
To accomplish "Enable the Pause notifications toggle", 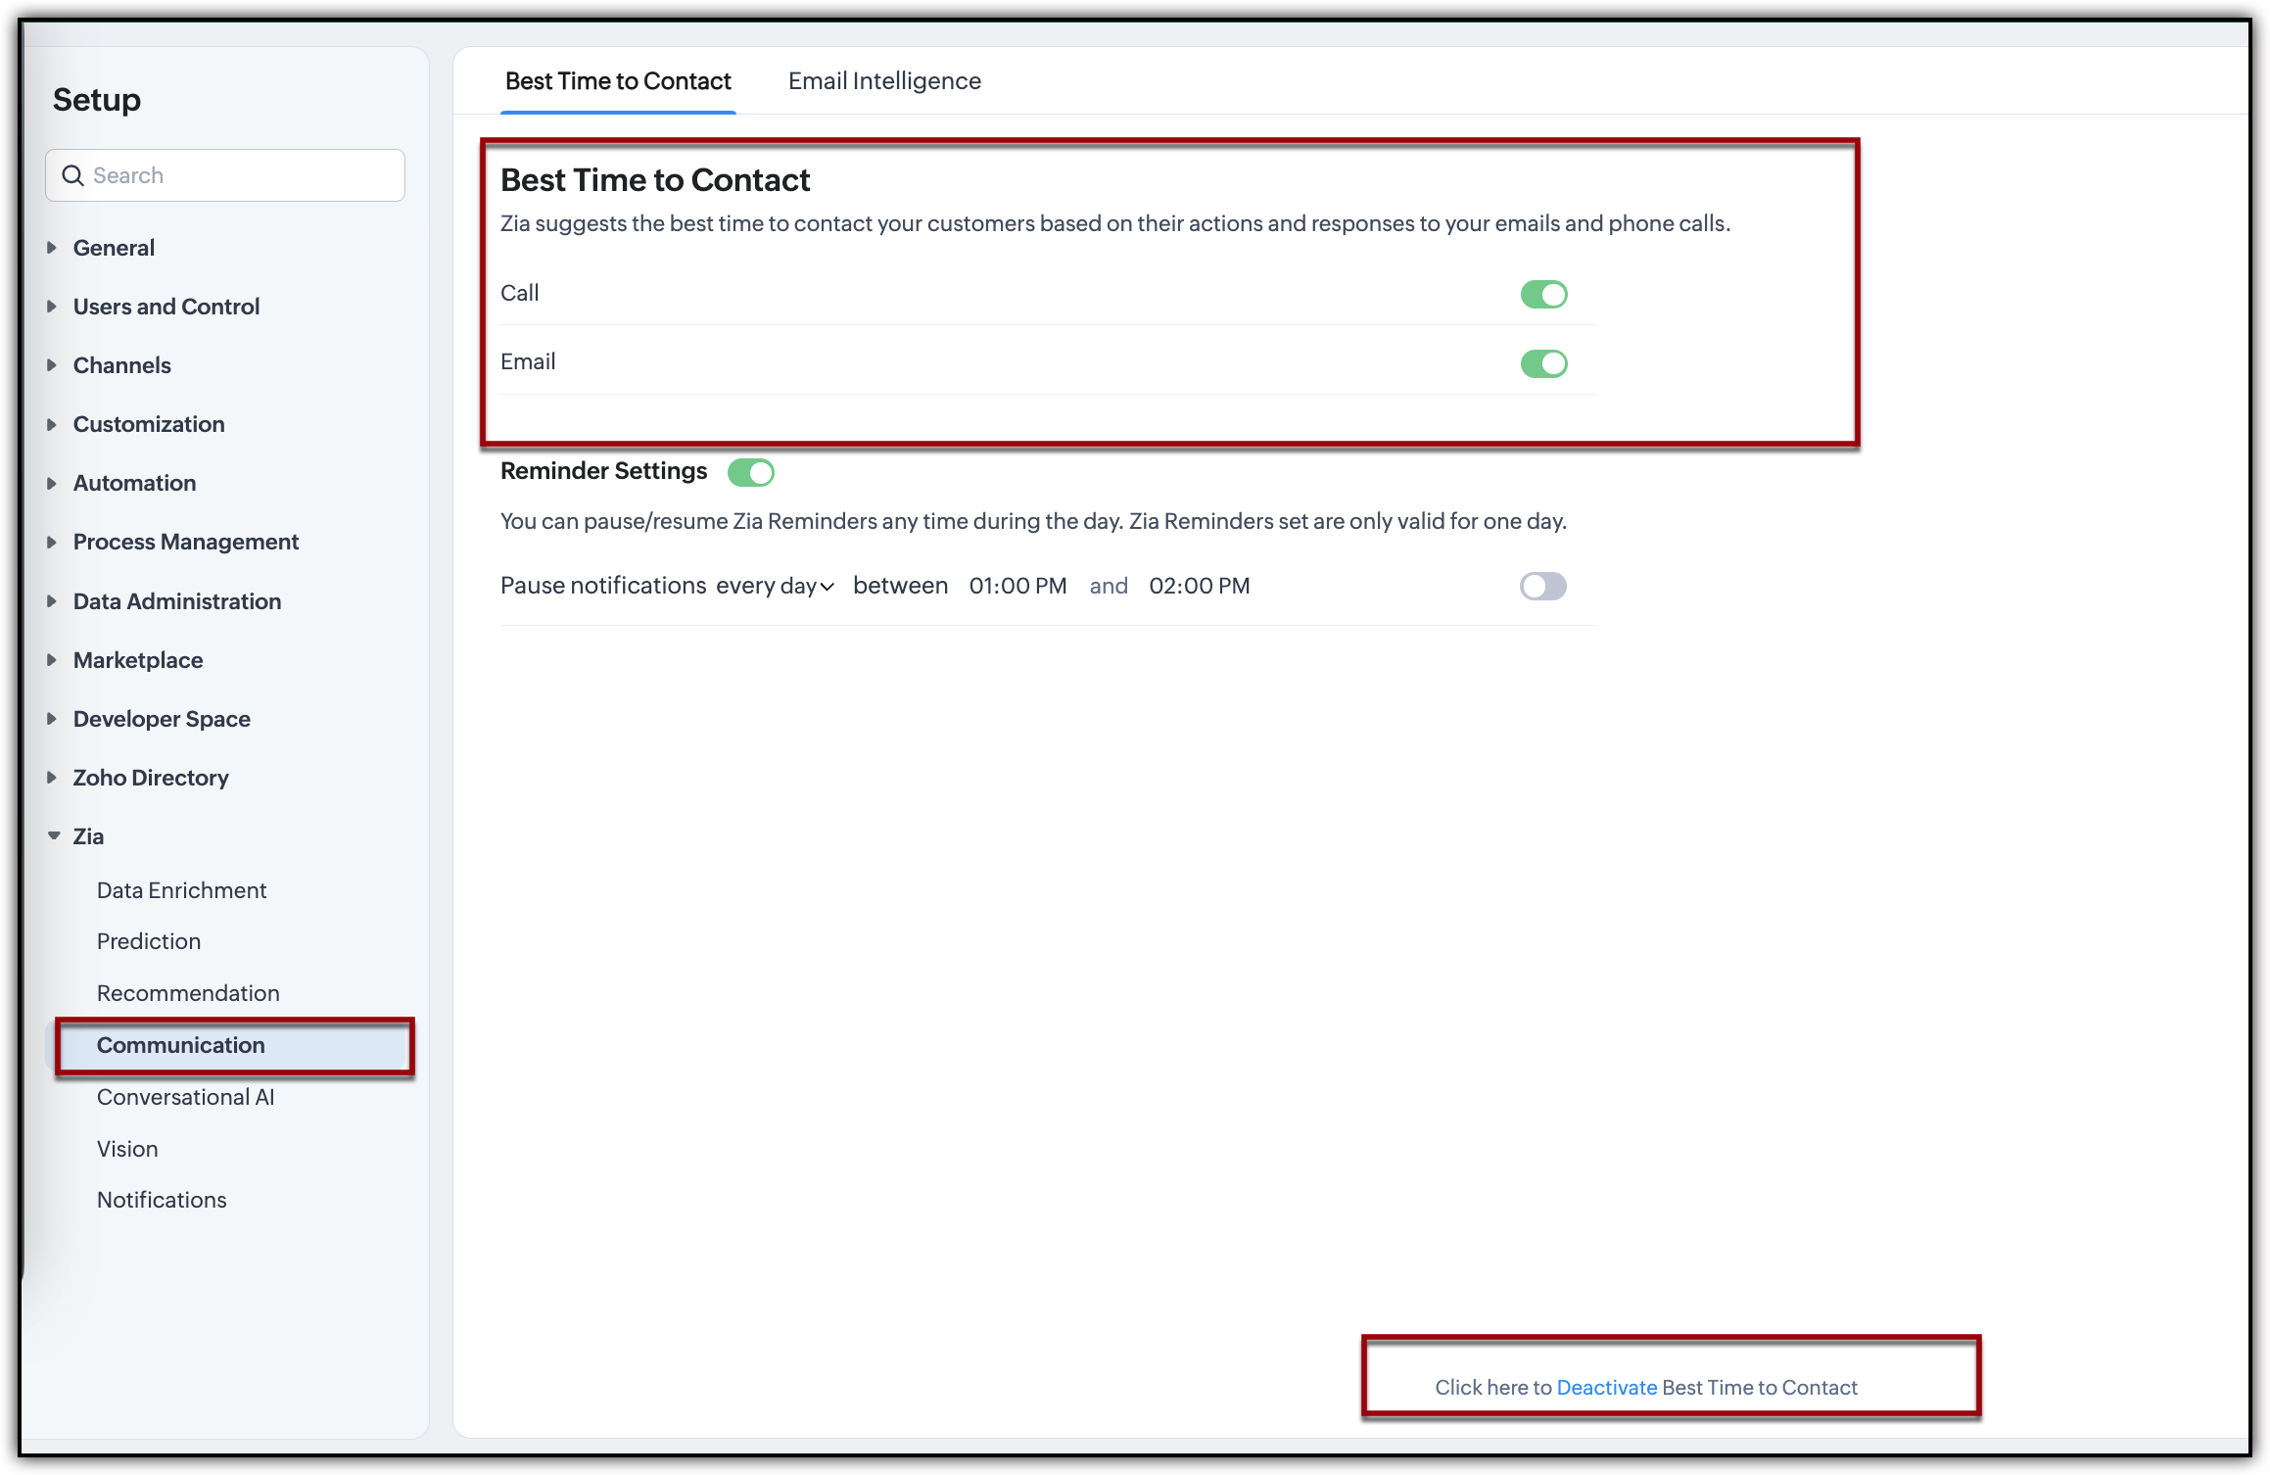I will tap(1543, 586).
